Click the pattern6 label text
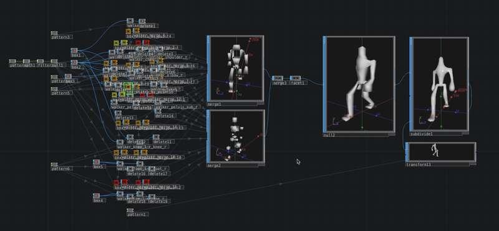 [61, 169]
